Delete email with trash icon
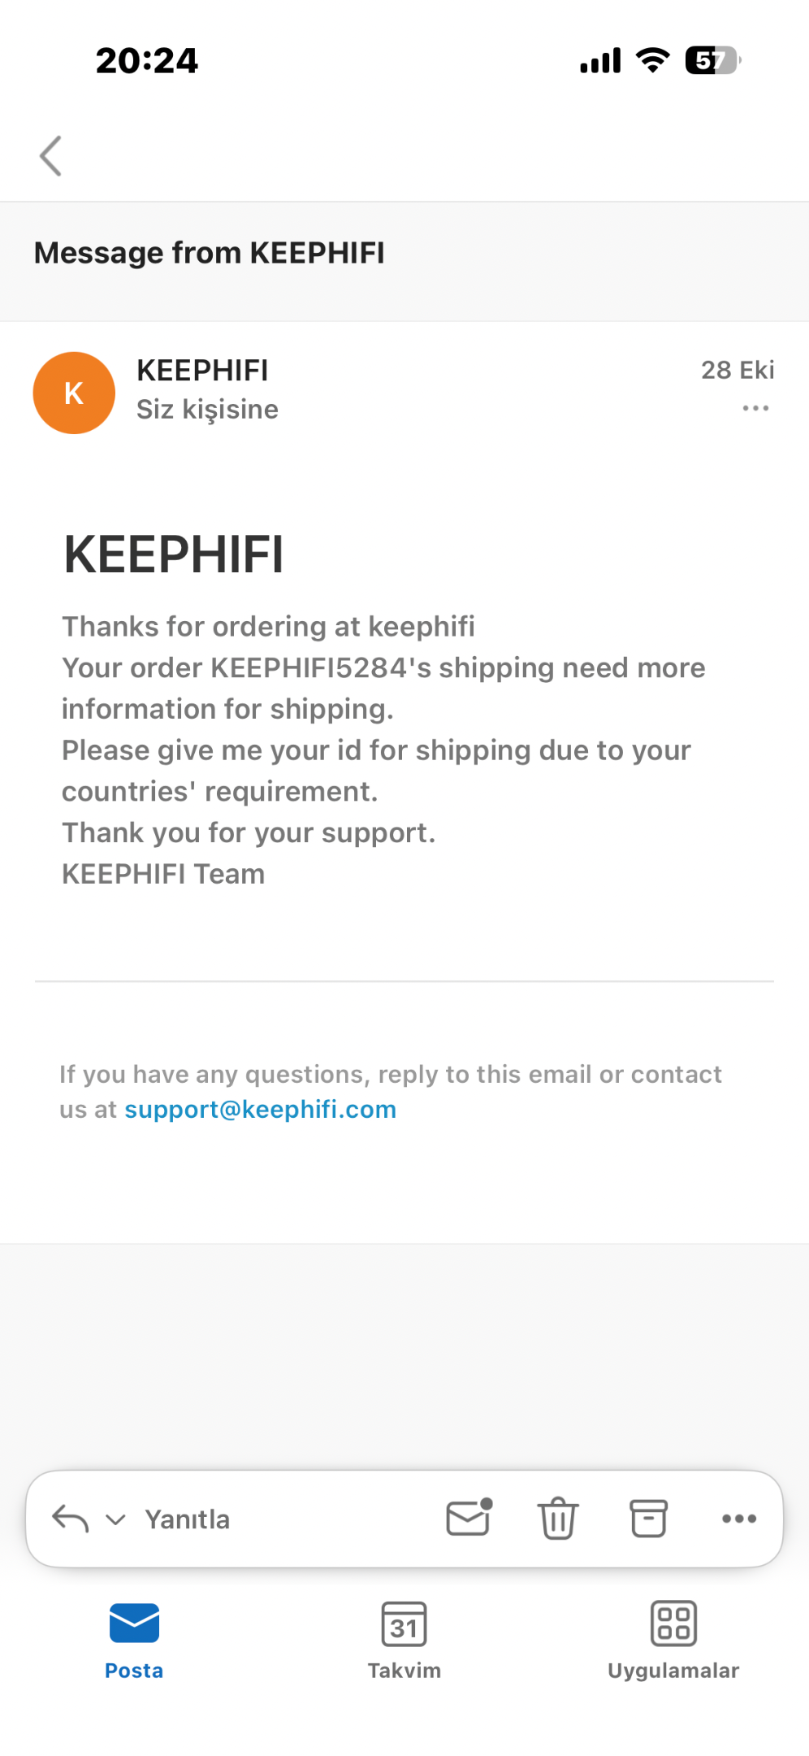809x1756 pixels. point(558,1518)
